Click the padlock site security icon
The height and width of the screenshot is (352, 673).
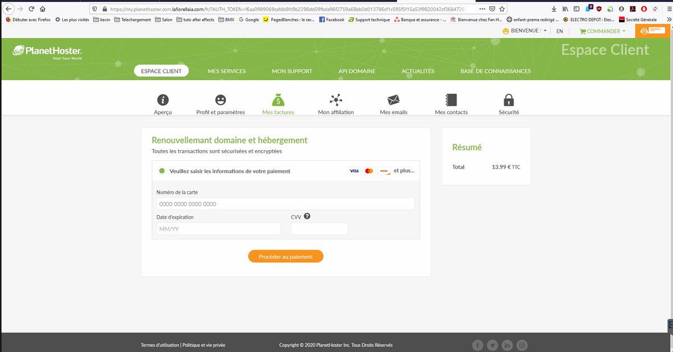pos(104,9)
